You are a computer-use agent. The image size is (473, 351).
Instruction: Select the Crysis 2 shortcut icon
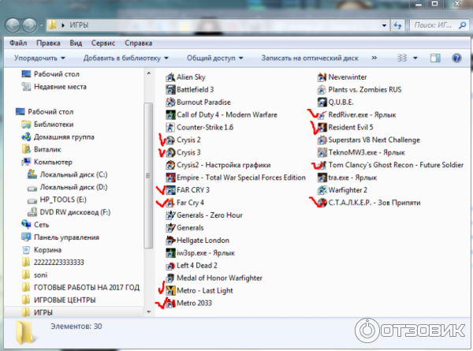point(170,140)
